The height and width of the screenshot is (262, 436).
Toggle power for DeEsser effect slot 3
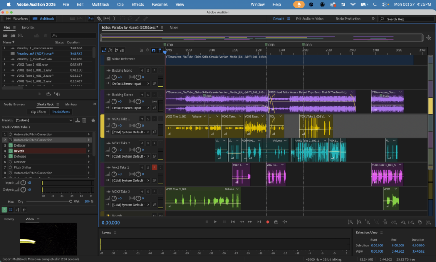pyautogui.click(x=11, y=145)
